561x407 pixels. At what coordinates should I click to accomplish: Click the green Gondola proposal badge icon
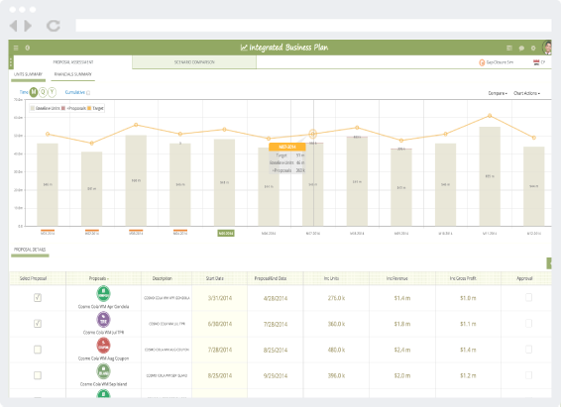point(103,294)
